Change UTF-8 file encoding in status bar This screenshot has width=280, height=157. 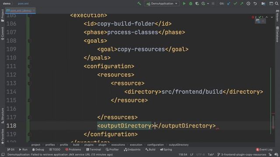pyautogui.click(x=200, y=154)
